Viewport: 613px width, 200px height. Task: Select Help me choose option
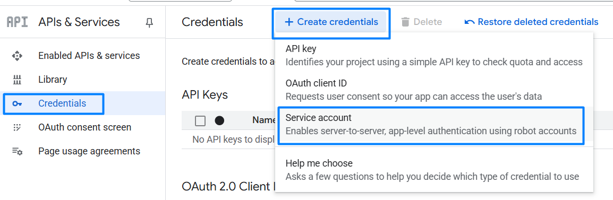(x=434, y=170)
